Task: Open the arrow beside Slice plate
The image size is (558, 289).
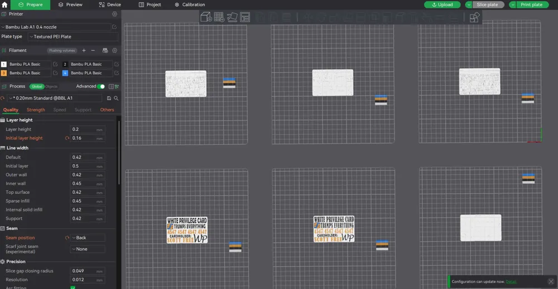Action: (469, 4)
